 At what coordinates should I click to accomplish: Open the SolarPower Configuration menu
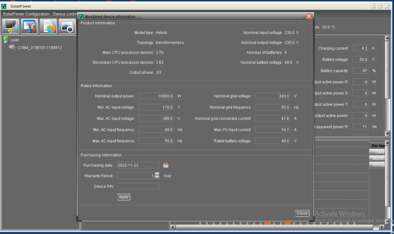[26, 14]
